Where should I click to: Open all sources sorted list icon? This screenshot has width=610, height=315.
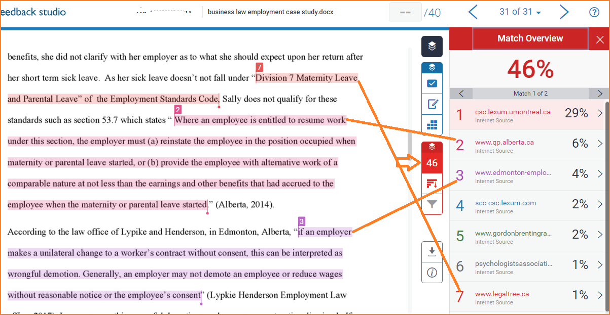click(x=432, y=184)
